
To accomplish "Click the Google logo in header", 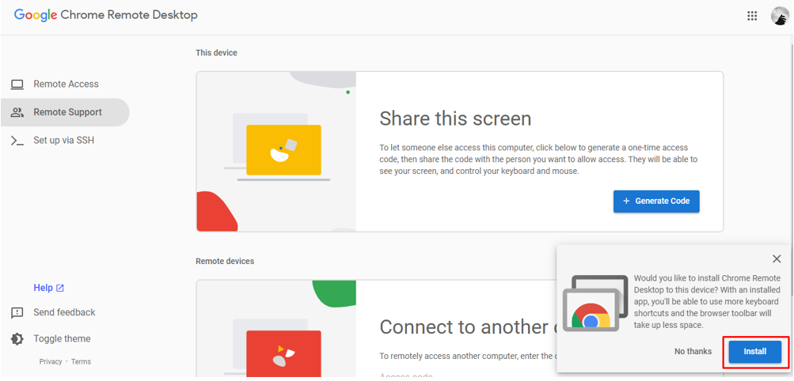I will click(x=36, y=15).
